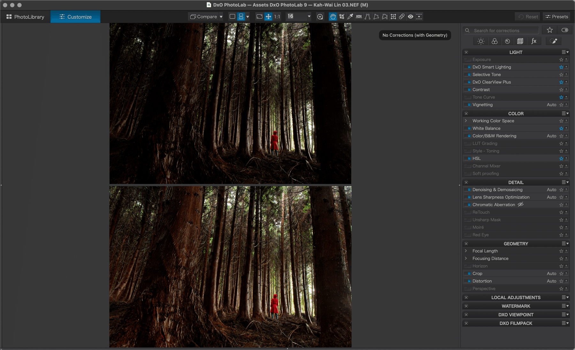Viewport: 575px width, 350px height.
Task: Pick the White Balance eyedropper tool
Action: tap(350, 17)
